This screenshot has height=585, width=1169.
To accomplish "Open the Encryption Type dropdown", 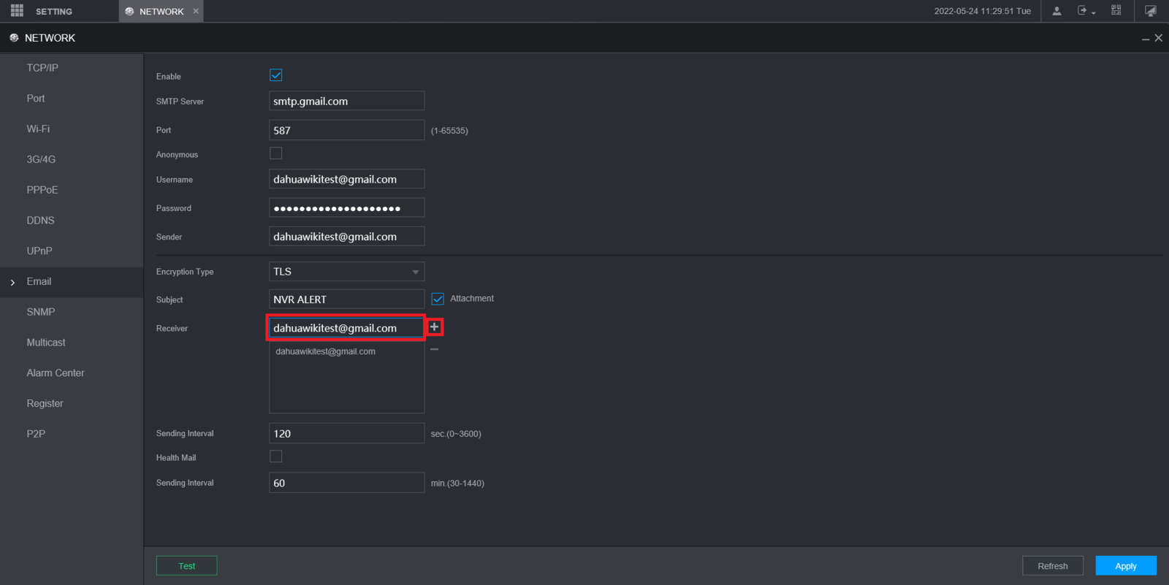I will [x=346, y=272].
